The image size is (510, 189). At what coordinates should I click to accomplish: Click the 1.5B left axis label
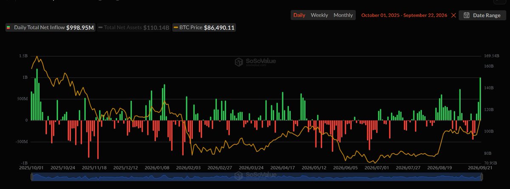coord(23,56)
